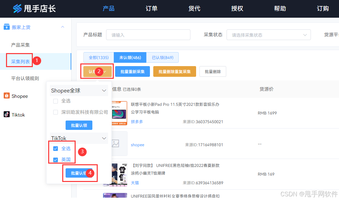Viewport: 339px width, 200px height.
Task: Open the 订购 top menu
Action: pos(323,8)
